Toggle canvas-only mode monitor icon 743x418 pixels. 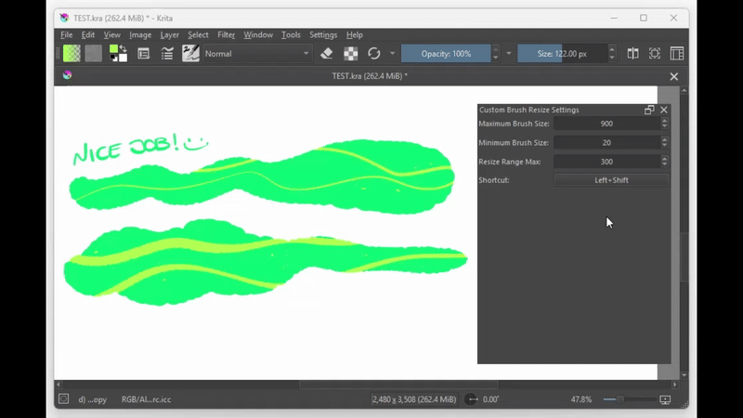coord(665,400)
